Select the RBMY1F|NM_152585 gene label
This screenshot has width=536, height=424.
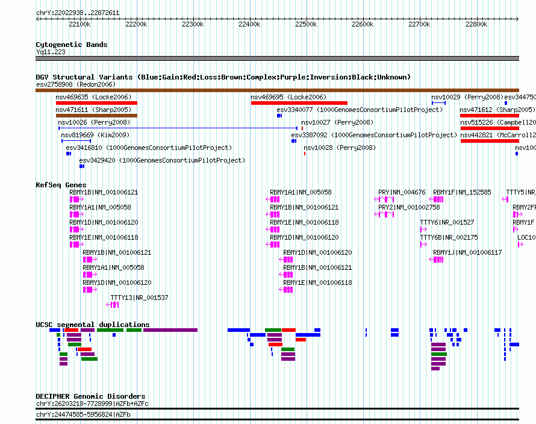[x=462, y=193]
